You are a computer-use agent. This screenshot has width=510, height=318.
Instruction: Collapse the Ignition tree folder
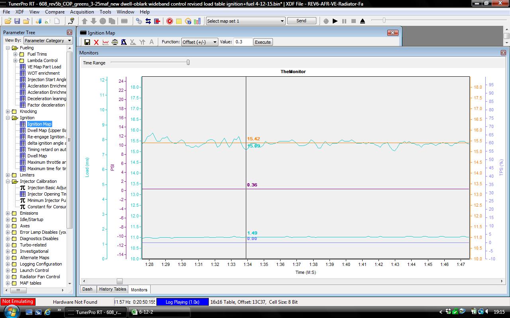pos(8,118)
